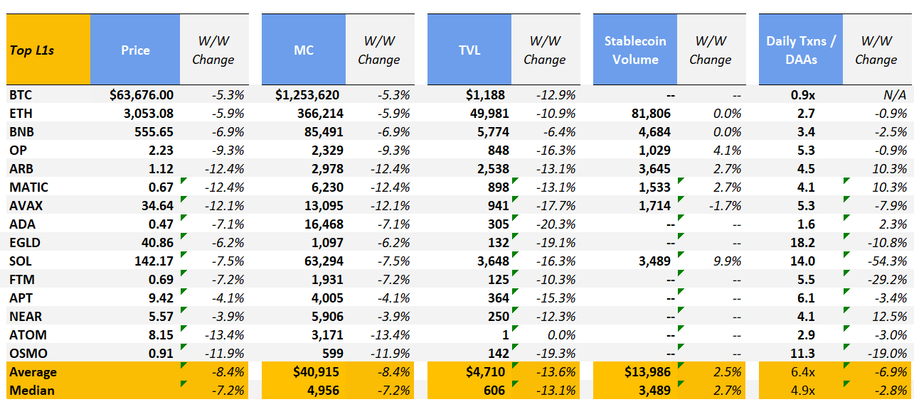Select the OP row label
Image resolution: width=914 pixels, height=414 pixels.
click(17, 150)
